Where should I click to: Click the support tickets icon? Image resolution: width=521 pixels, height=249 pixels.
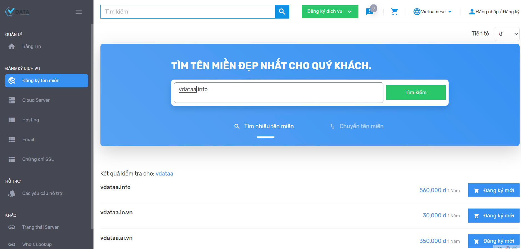pyautogui.click(x=12, y=193)
